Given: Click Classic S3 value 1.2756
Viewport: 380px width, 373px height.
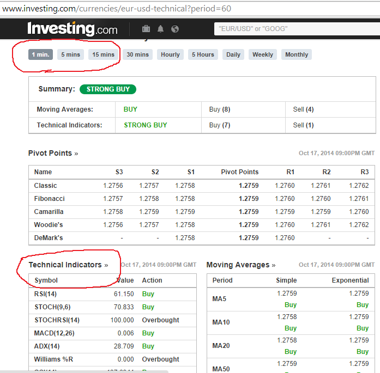Looking at the screenshot, I should coord(113,186).
